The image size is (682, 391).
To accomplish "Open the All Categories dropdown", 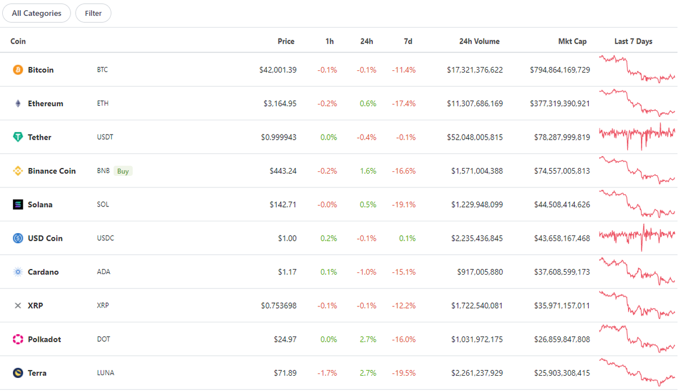I will pyautogui.click(x=36, y=13).
